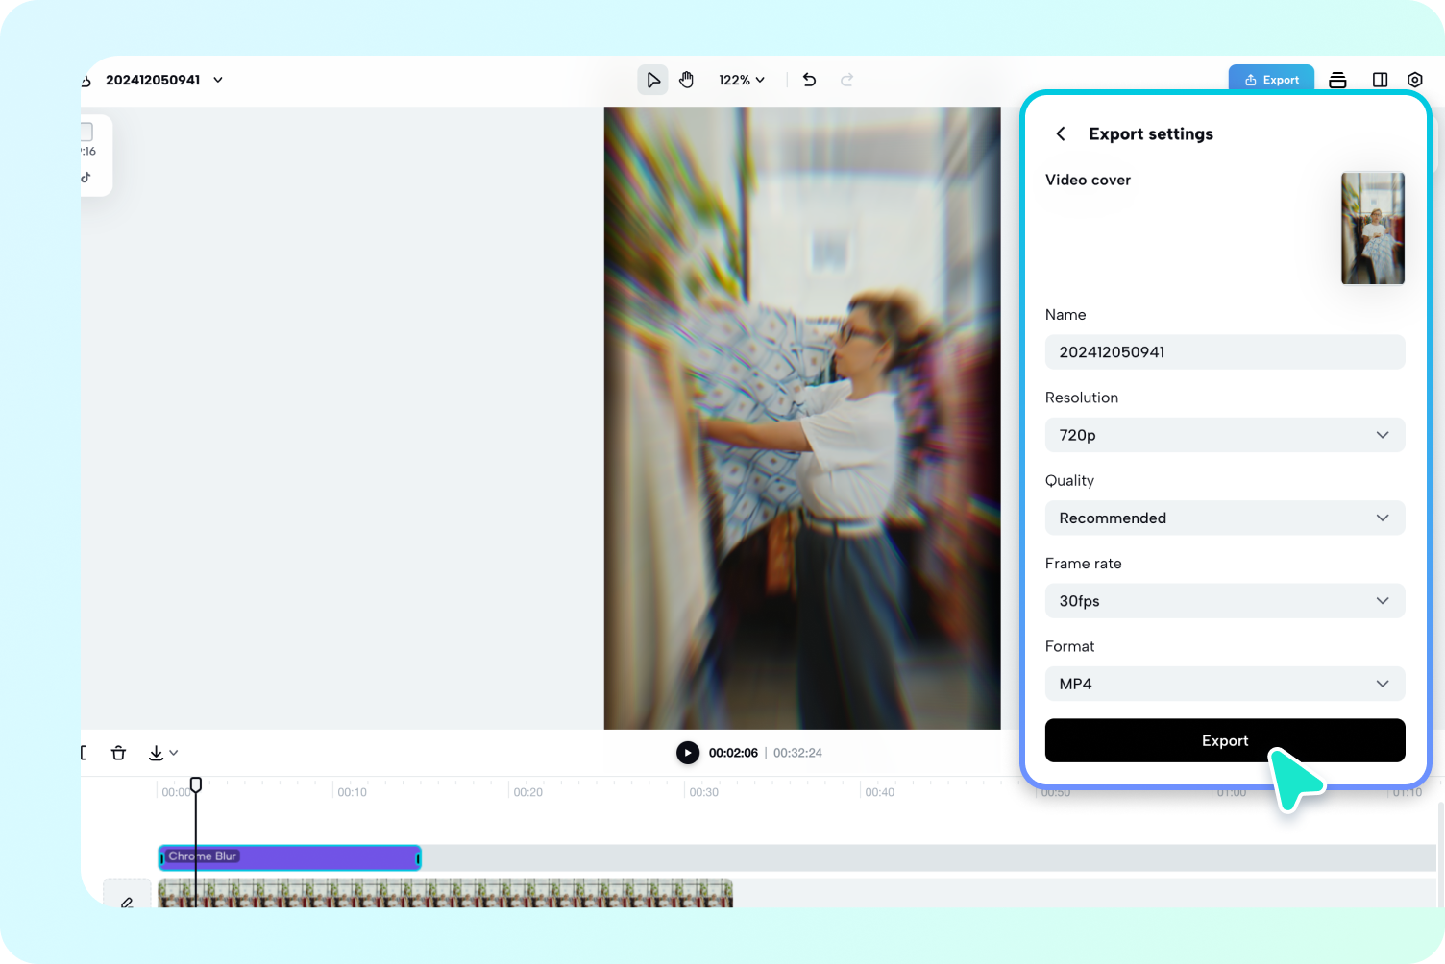Delete clip with the trash icon
This screenshot has width=1445, height=964.
(118, 753)
